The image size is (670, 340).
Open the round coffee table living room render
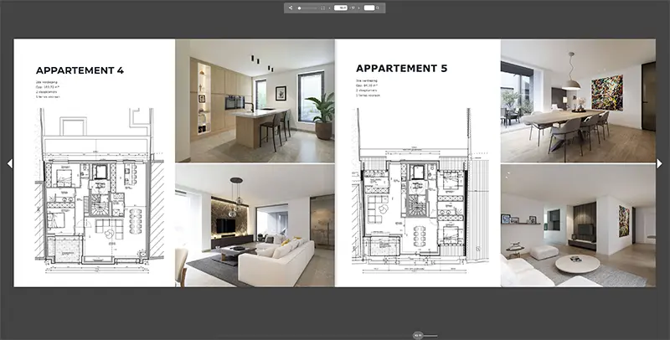(x=578, y=225)
